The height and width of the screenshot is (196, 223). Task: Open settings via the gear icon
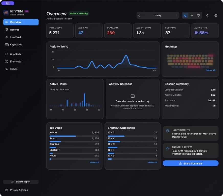coord(216,16)
